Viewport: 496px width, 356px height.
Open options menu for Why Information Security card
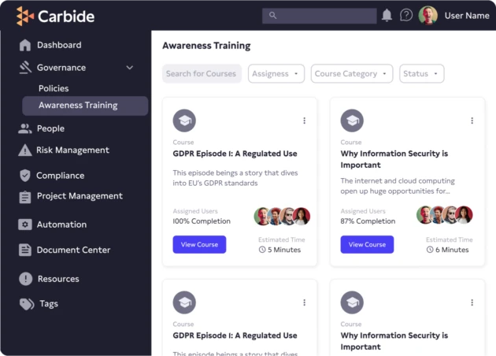point(472,121)
